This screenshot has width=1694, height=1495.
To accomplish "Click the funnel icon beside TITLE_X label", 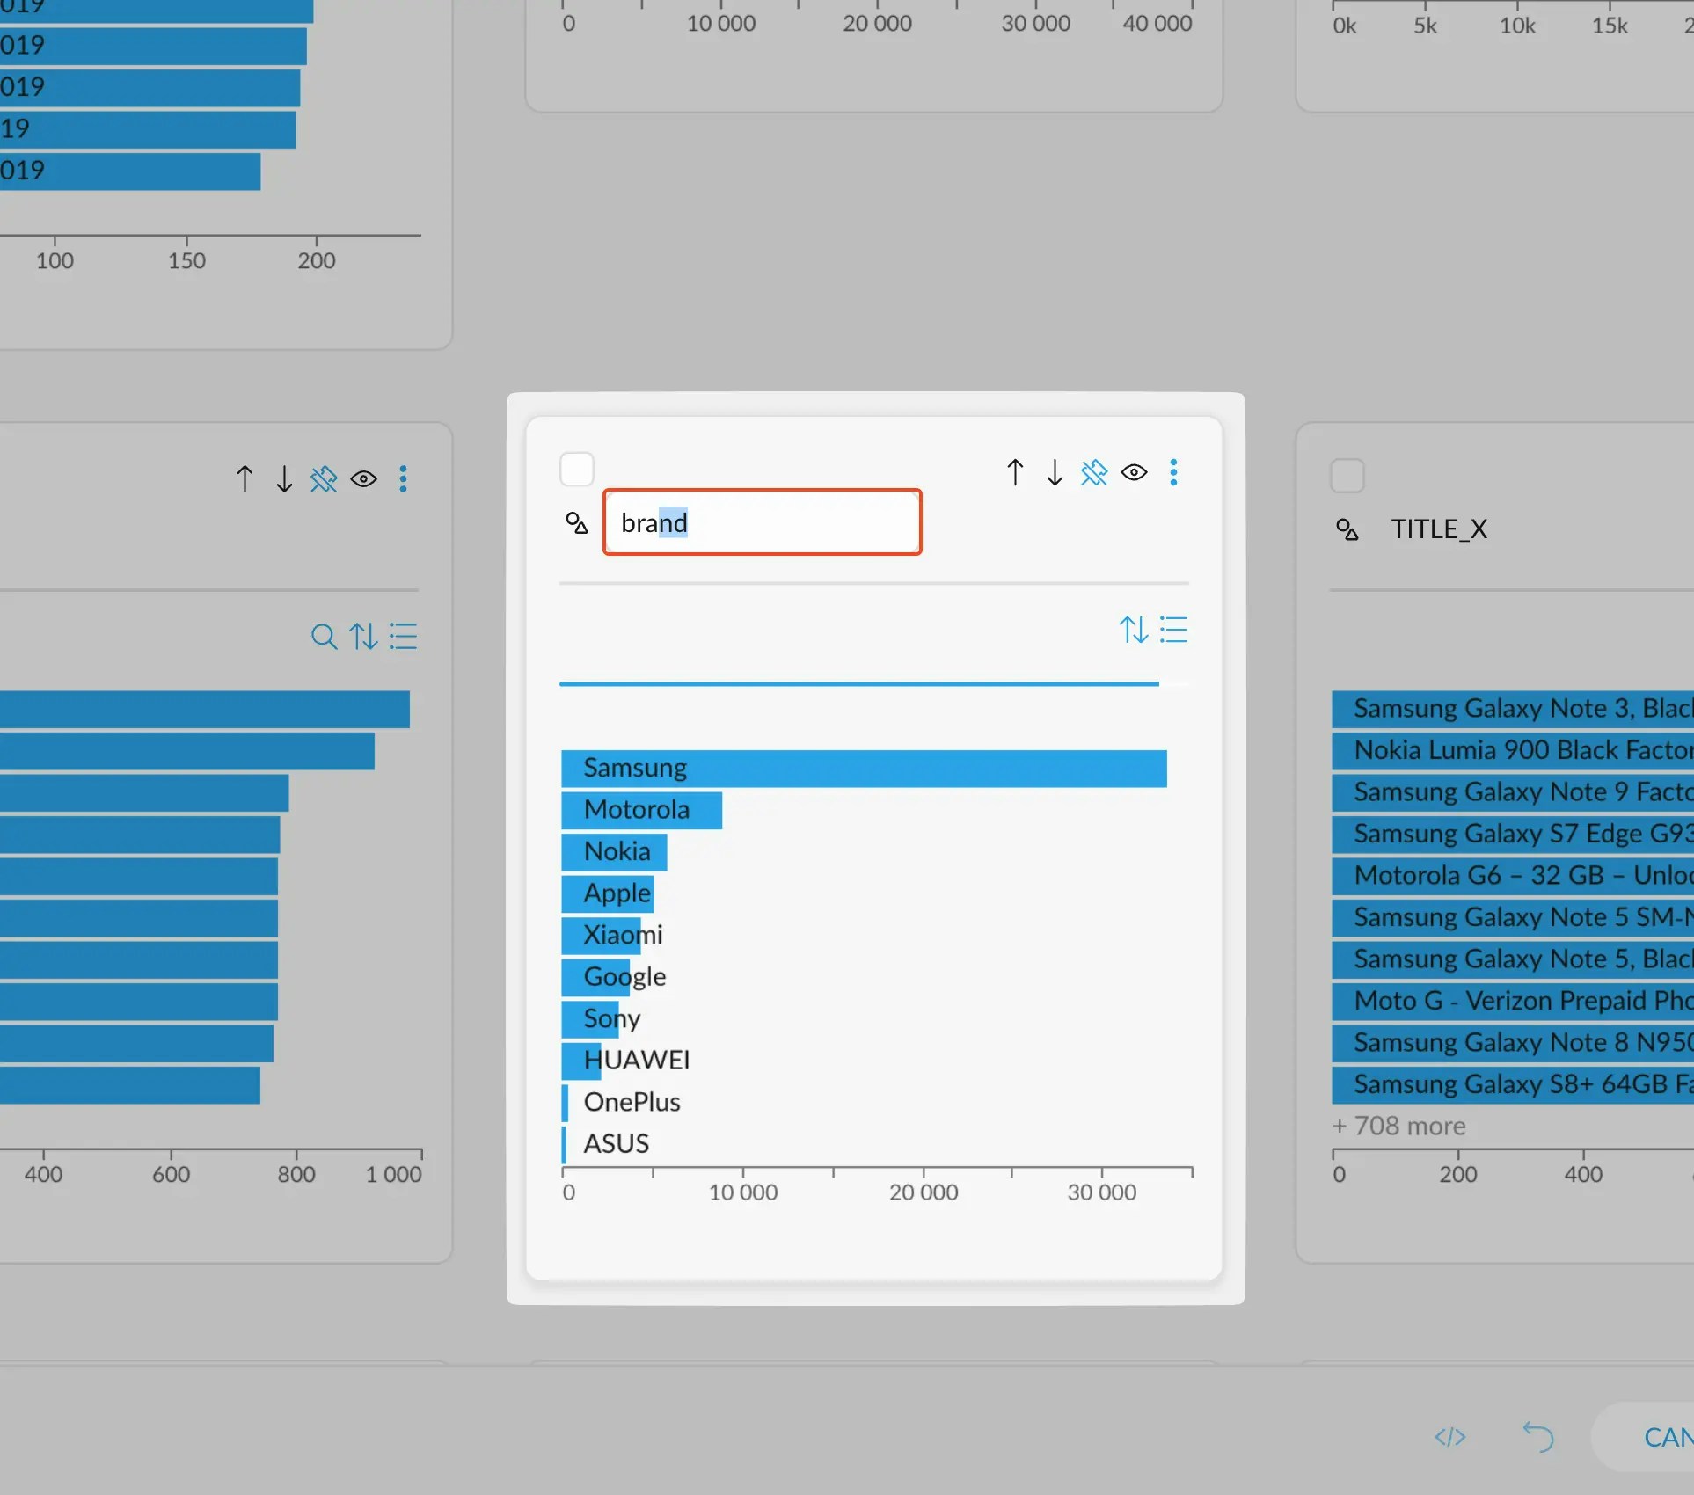I will 1347,529.
